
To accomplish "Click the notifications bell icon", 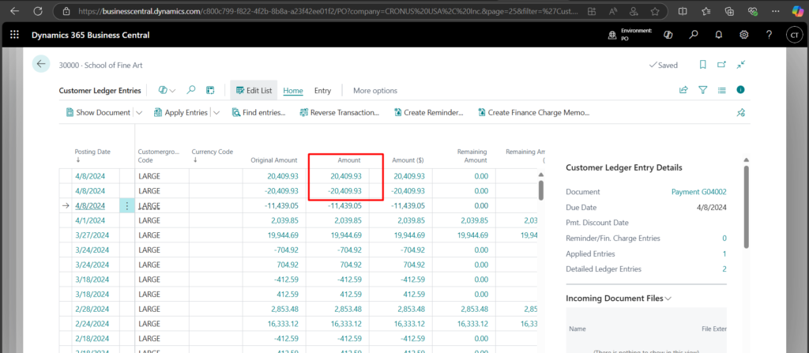I will click(718, 35).
